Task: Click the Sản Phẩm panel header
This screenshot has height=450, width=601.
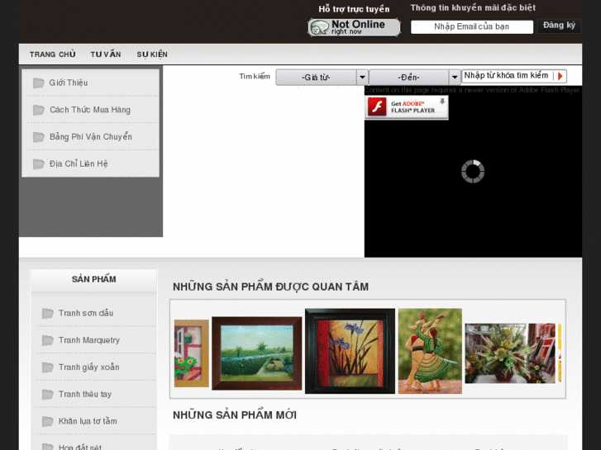Action: click(94, 280)
